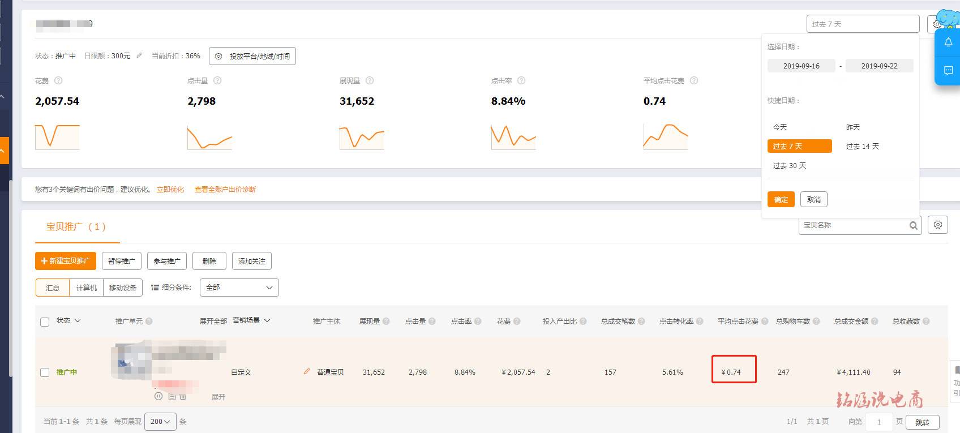This screenshot has width=960, height=433.
Task: Select 昨天 quick date
Action: tap(853, 127)
